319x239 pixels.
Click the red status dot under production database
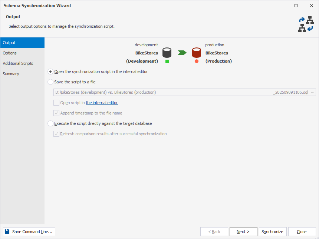coord(196,62)
